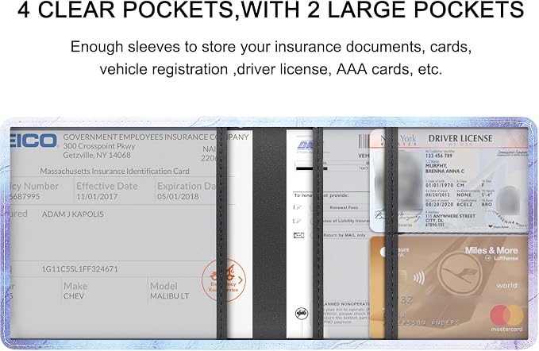Click the DMV logo on registration paper
Screen dimensions: 539x351
306,145
